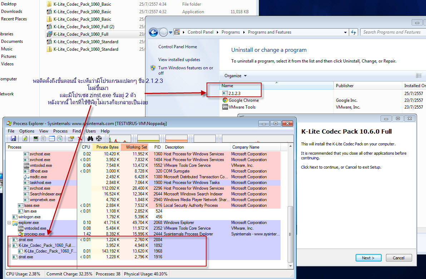426x279 pixels.
Task: Click the Find handle binoculars icon
Action: (90, 139)
